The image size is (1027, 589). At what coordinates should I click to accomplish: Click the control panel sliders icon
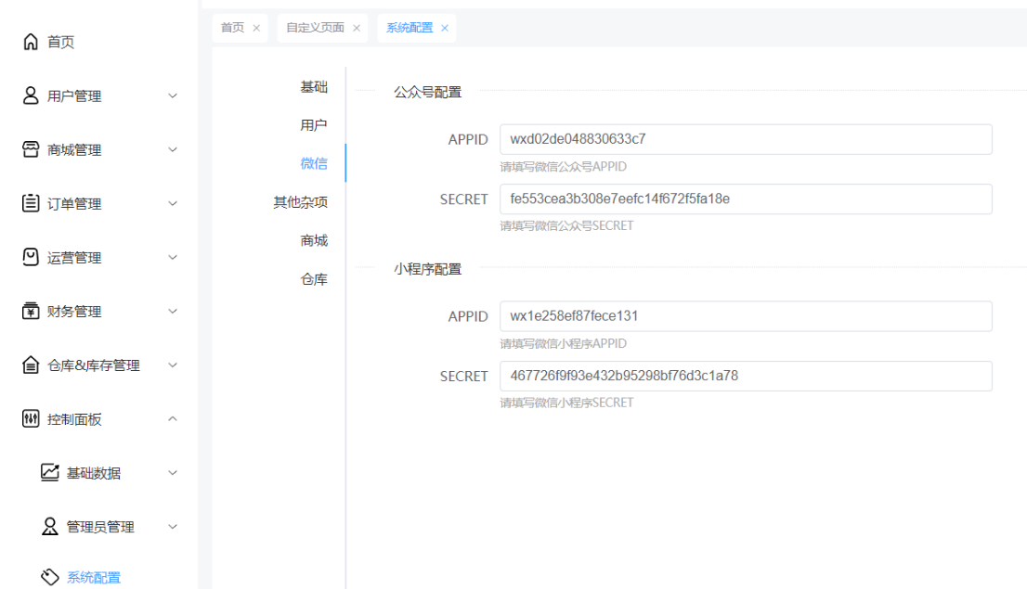(x=31, y=419)
